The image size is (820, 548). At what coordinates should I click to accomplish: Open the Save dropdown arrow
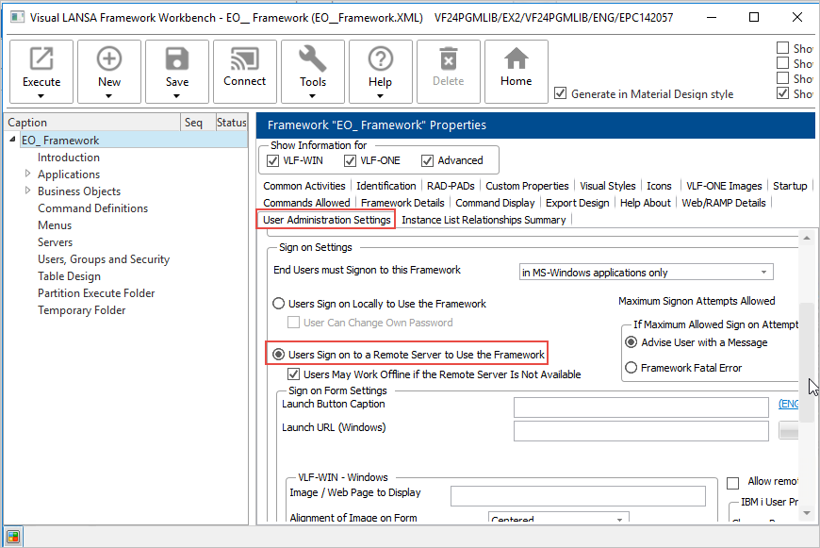click(x=177, y=96)
